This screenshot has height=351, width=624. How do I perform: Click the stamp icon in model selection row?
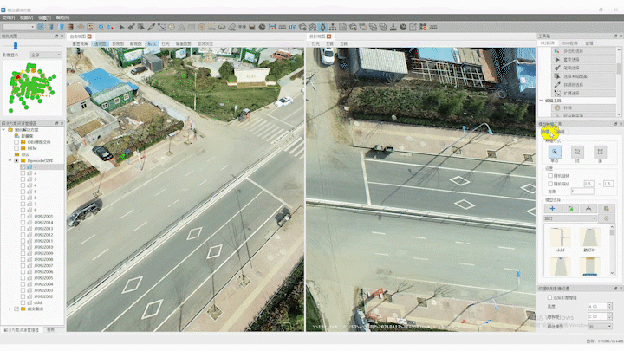(x=588, y=209)
